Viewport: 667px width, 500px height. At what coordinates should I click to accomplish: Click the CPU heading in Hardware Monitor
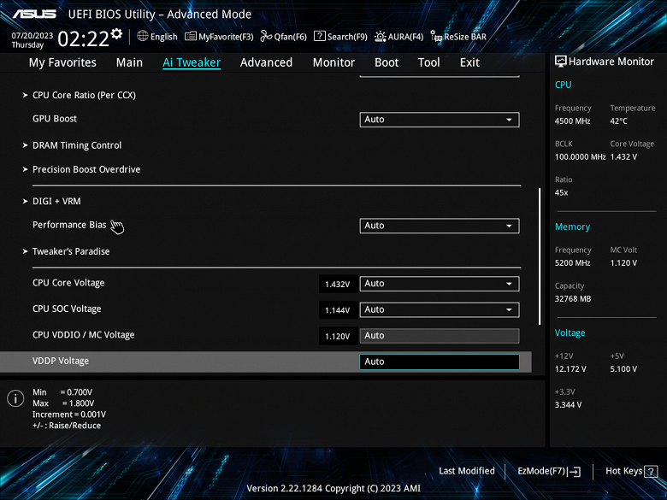(x=564, y=85)
